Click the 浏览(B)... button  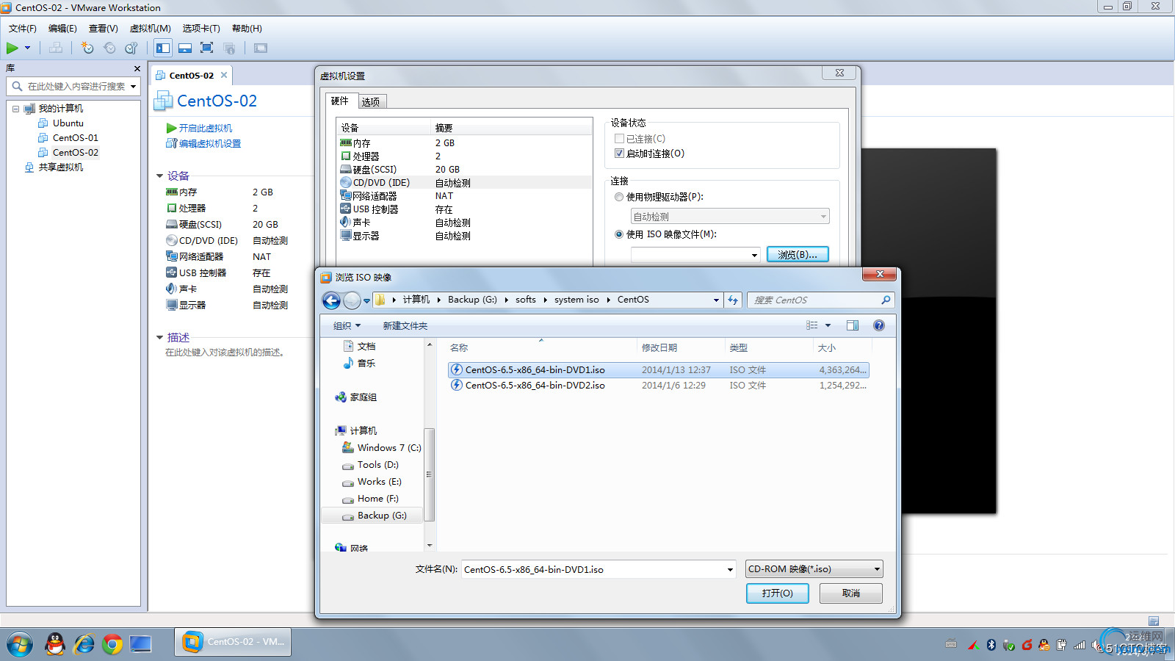coord(798,255)
